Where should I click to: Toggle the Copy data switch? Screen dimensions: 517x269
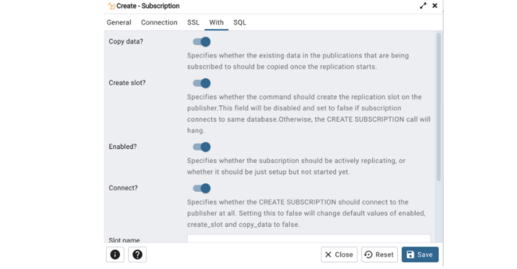point(202,42)
